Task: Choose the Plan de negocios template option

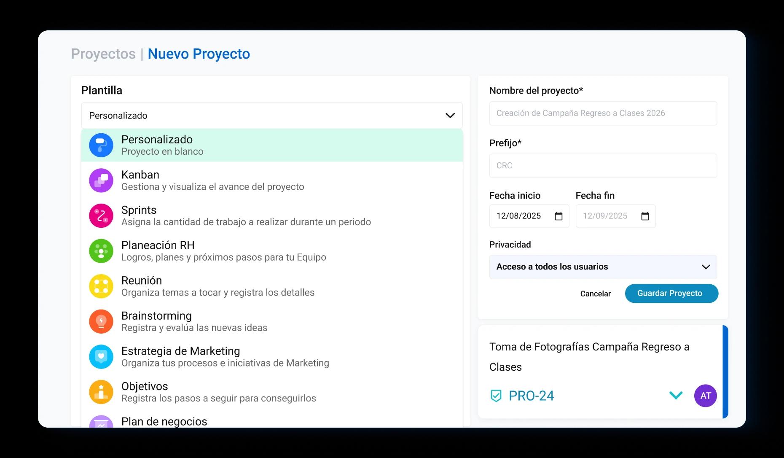Action: tap(164, 421)
